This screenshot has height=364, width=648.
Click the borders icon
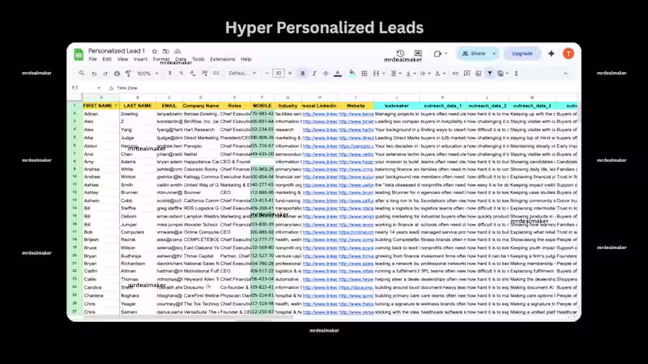(x=364, y=74)
